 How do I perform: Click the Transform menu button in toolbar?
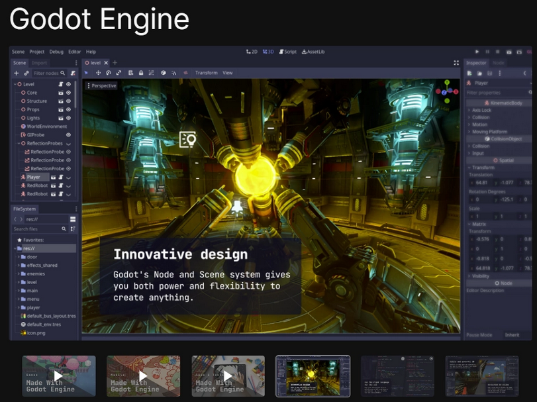(206, 73)
